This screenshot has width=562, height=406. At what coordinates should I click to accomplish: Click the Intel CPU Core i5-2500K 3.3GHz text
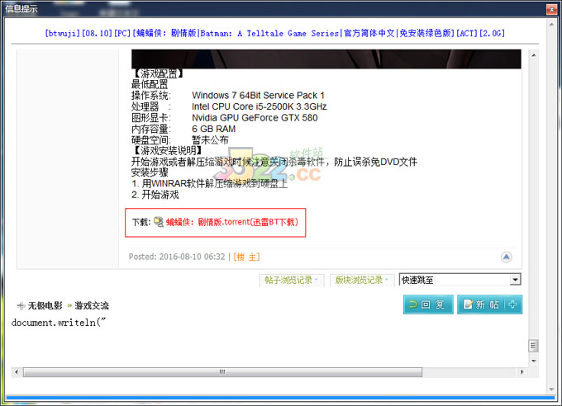pos(260,106)
